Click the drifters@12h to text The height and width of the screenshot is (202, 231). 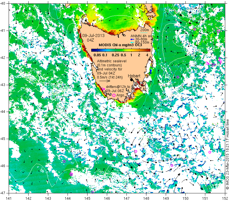[118, 87]
